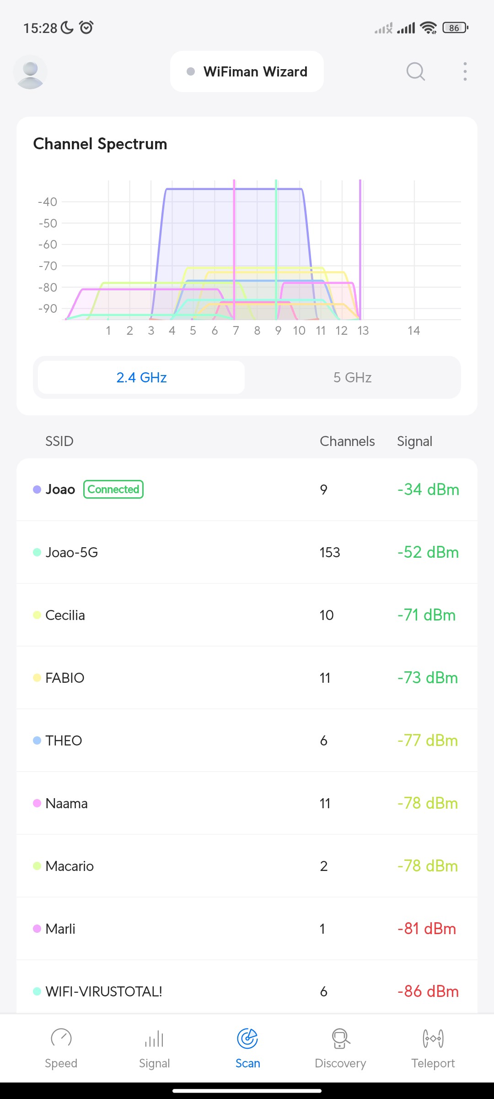This screenshot has height=1099, width=494.
Task: Tap the search magnifier icon
Action: point(415,71)
